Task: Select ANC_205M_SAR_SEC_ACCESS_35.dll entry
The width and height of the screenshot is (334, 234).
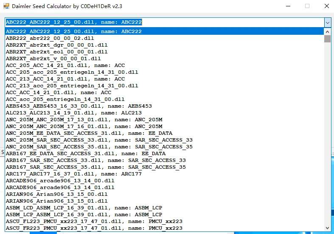Action: coord(164,147)
